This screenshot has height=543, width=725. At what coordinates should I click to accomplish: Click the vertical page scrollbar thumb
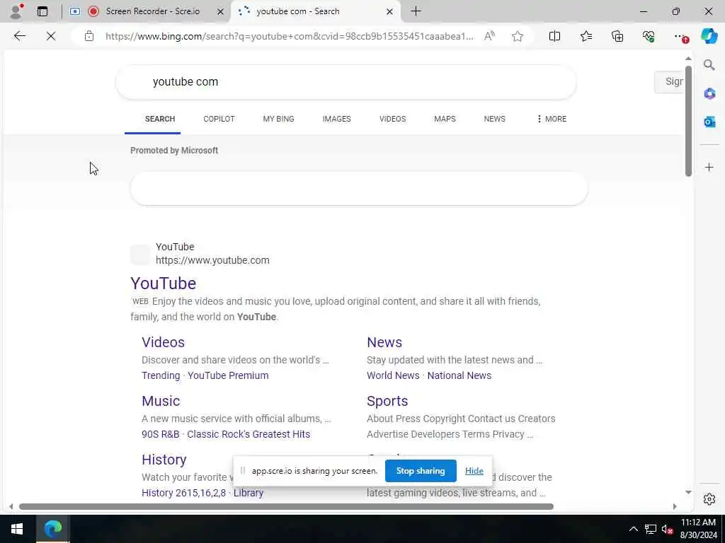[688, 121]
